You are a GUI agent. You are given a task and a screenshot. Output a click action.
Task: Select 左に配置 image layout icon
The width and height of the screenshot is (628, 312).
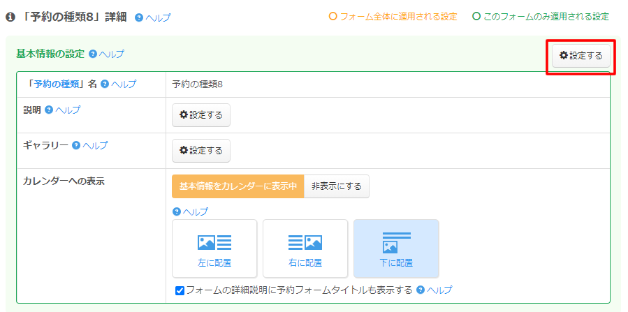click(214, 248)
